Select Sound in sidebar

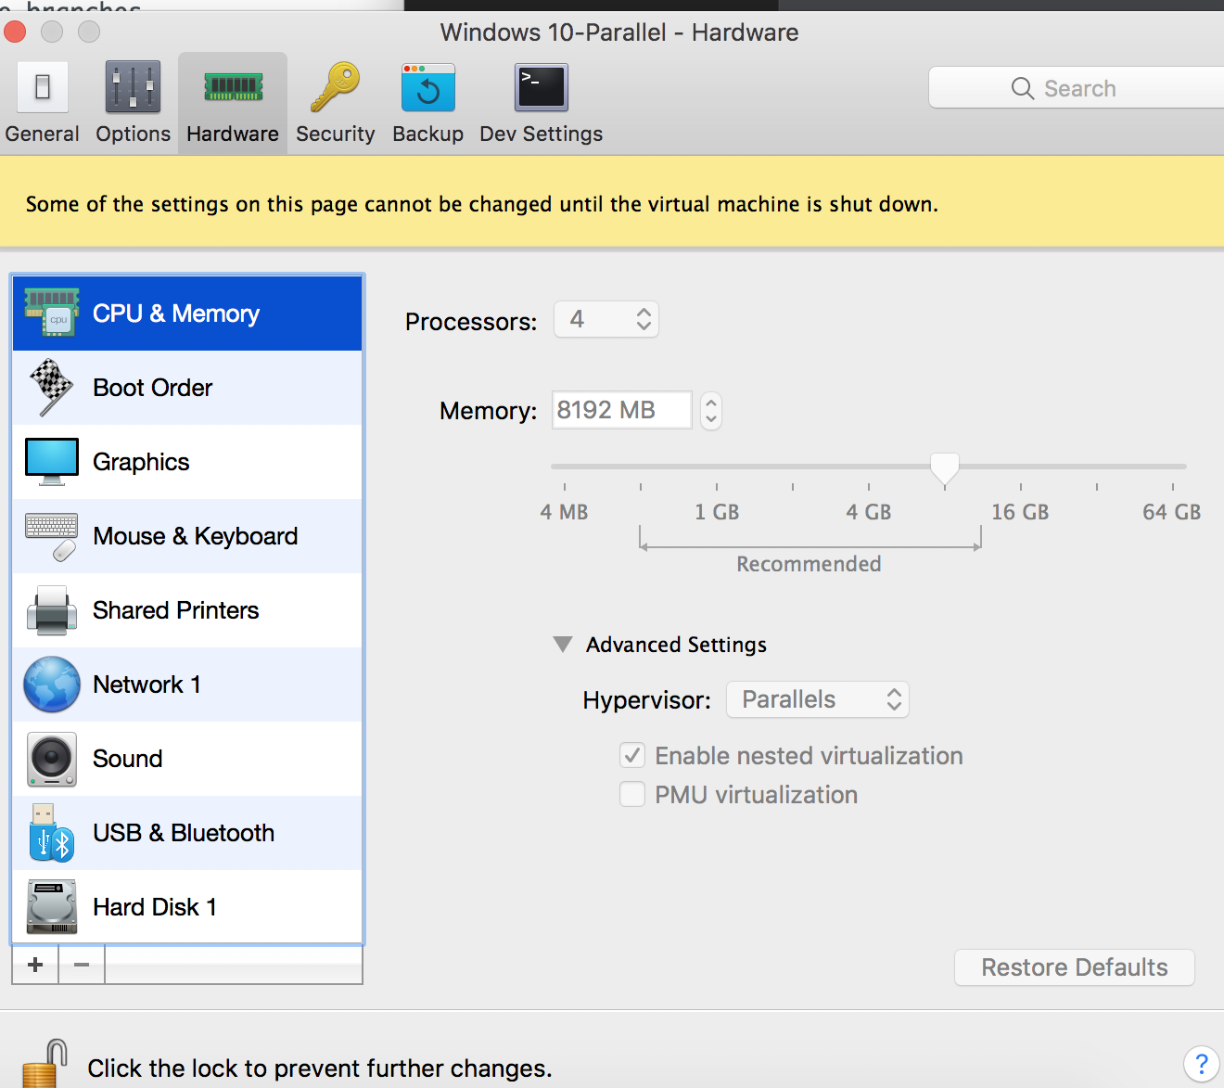pyautogui.click(x=187, y=759)
